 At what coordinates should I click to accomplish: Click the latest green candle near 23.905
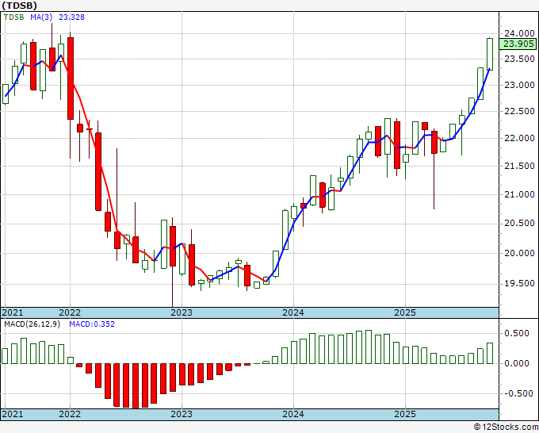tap(490, 54)
